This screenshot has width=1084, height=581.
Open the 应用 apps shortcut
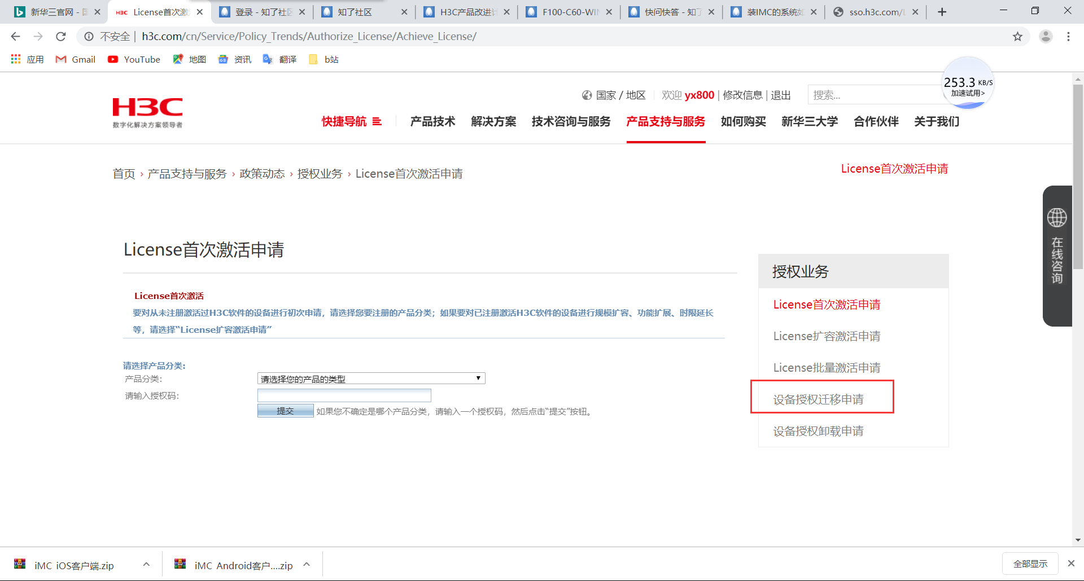click(27, 59)
